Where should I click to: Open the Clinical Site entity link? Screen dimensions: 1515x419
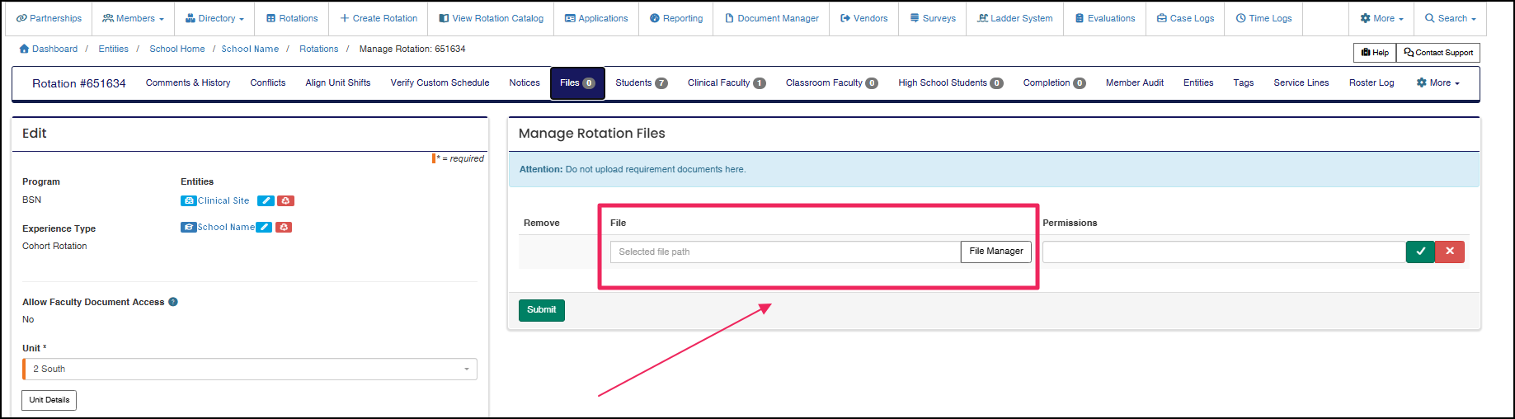(223, 200)
